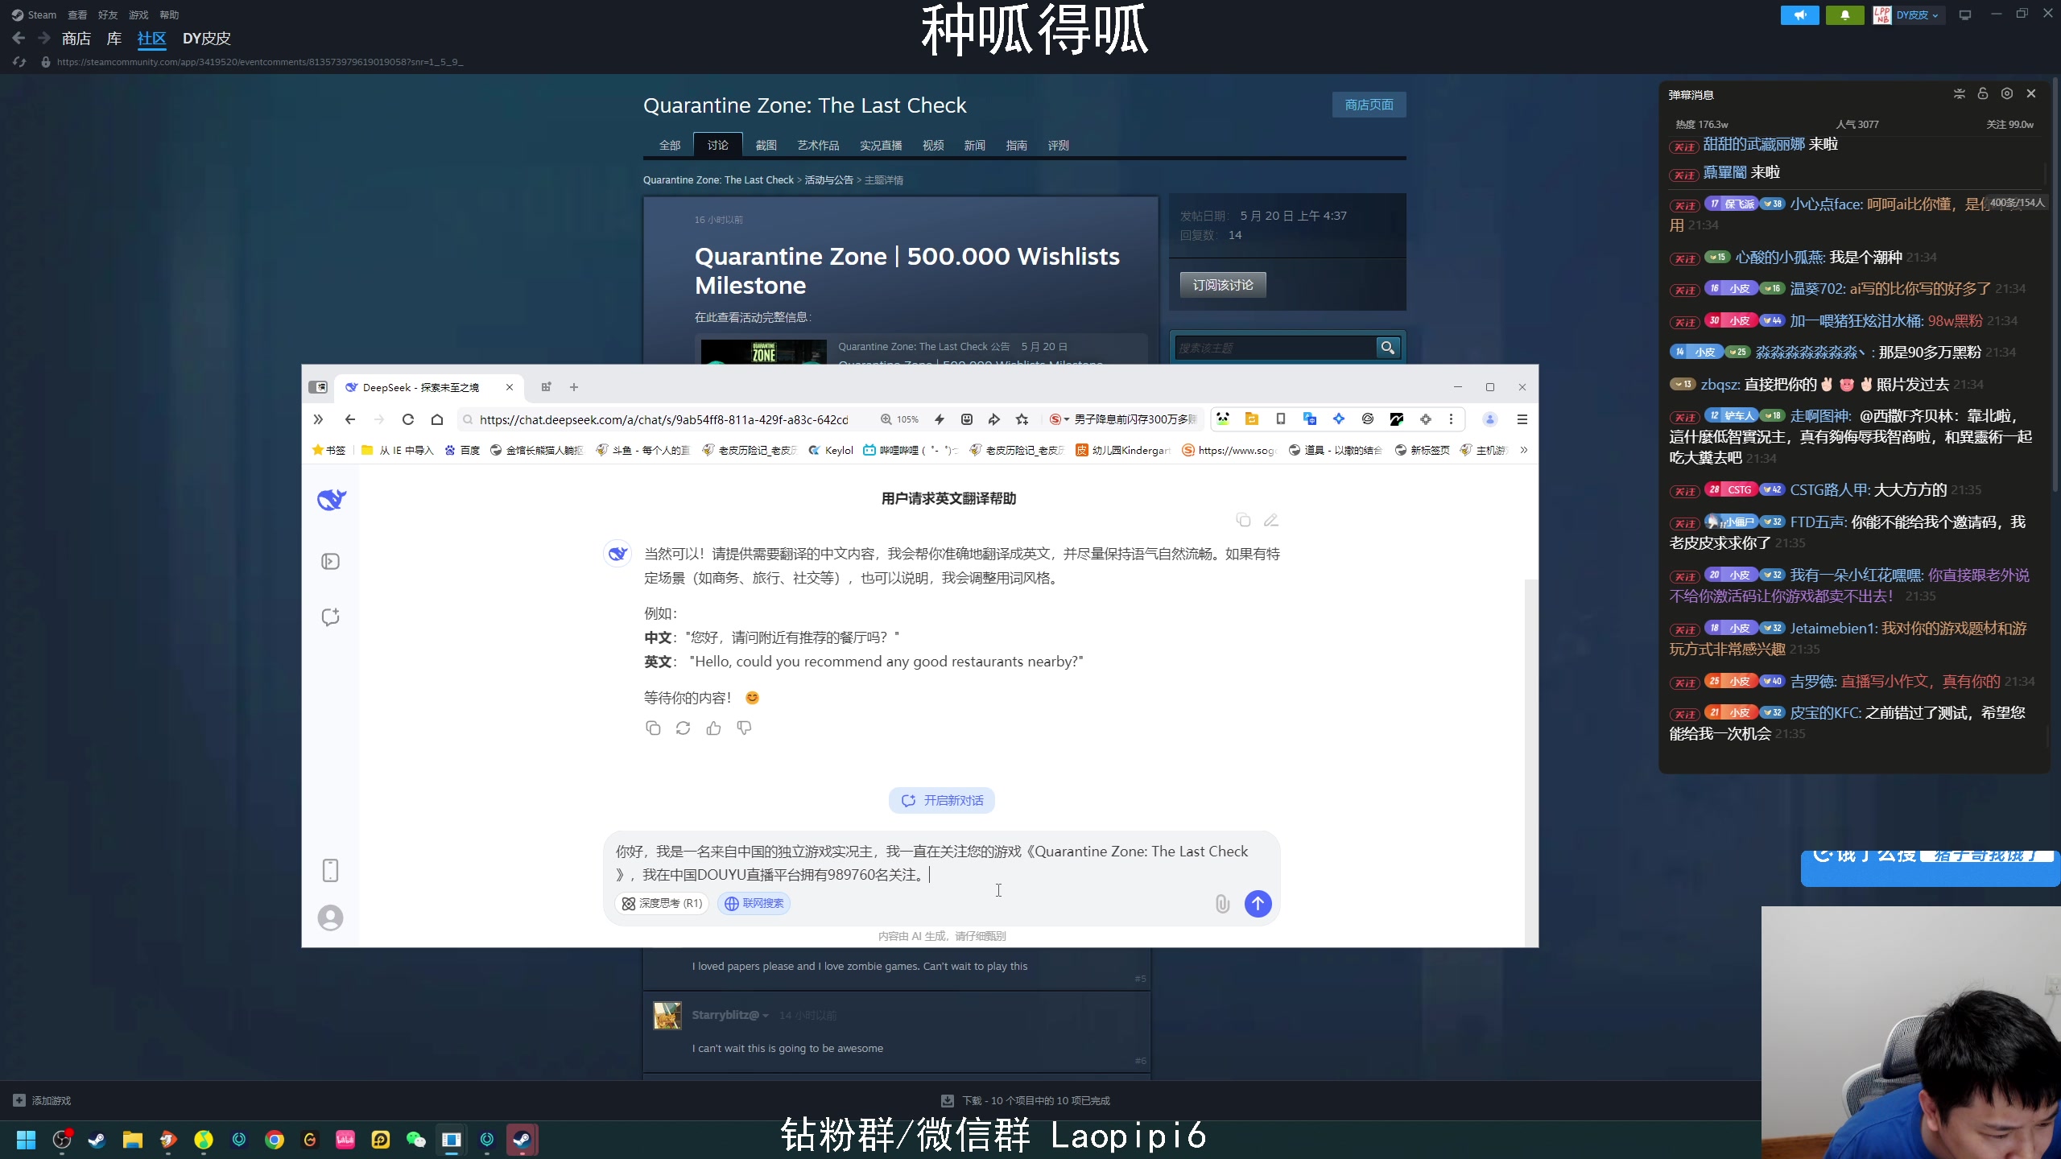Viewport: 2061px width, 1159px height.
Task: Click the translate extension icon in browser toolbar
Action: pos(1310,419)
